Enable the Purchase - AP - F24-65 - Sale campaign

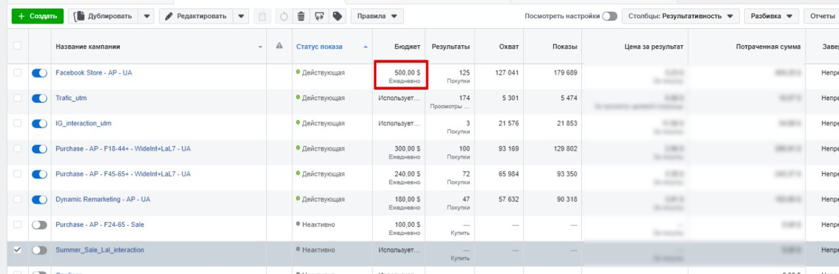coord(39,225)
